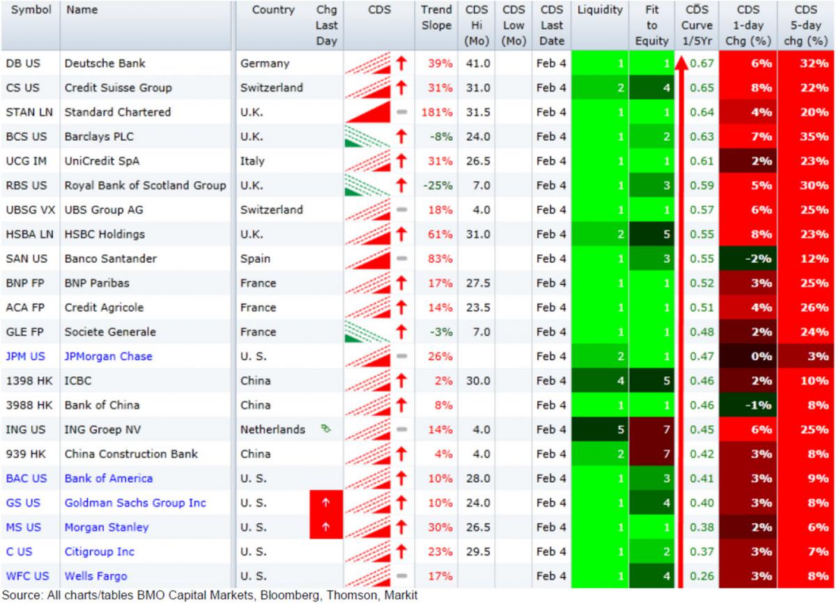
Task: Click the red up arrow in Citigroup's CDS cell
Action: (x=401, y=551)
